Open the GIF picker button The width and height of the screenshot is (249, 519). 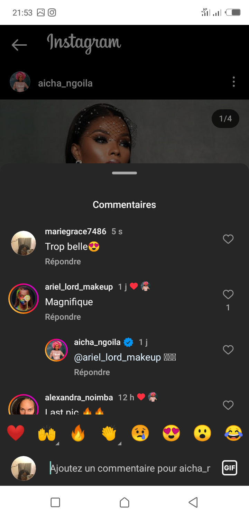click(x=230, y=468)
